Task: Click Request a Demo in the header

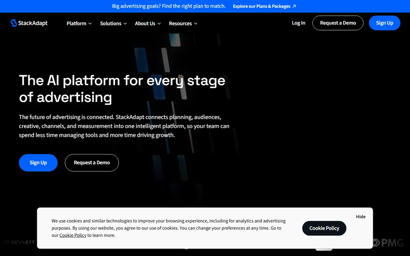Action: click(x=338, y=23)
